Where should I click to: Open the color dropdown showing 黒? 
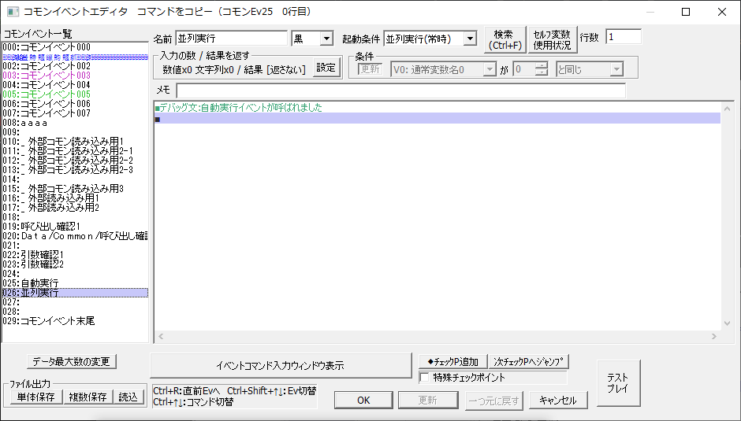[x=326, y=39]
